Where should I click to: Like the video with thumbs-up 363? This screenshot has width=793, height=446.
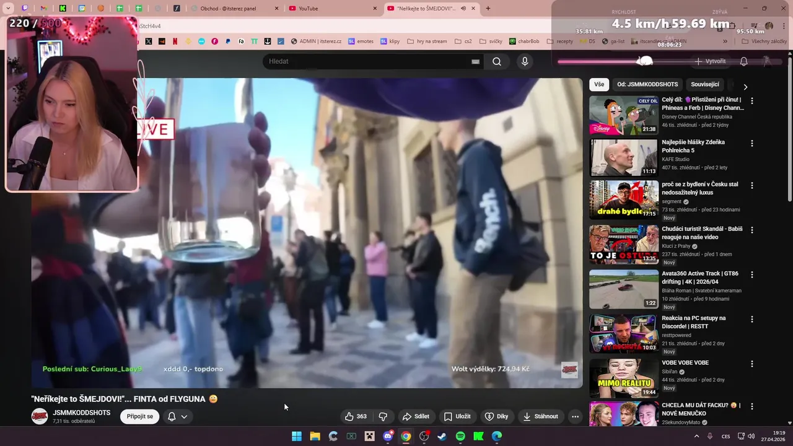pyautogui.click(x=356, y=416)
